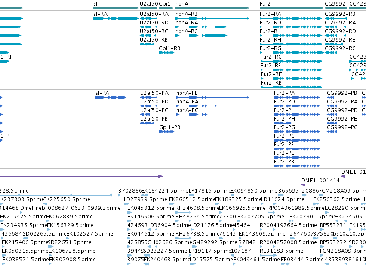The image size is (366, 266).
Task: Click the nonA-RA transcript label
Action: (x=187, y=23)
